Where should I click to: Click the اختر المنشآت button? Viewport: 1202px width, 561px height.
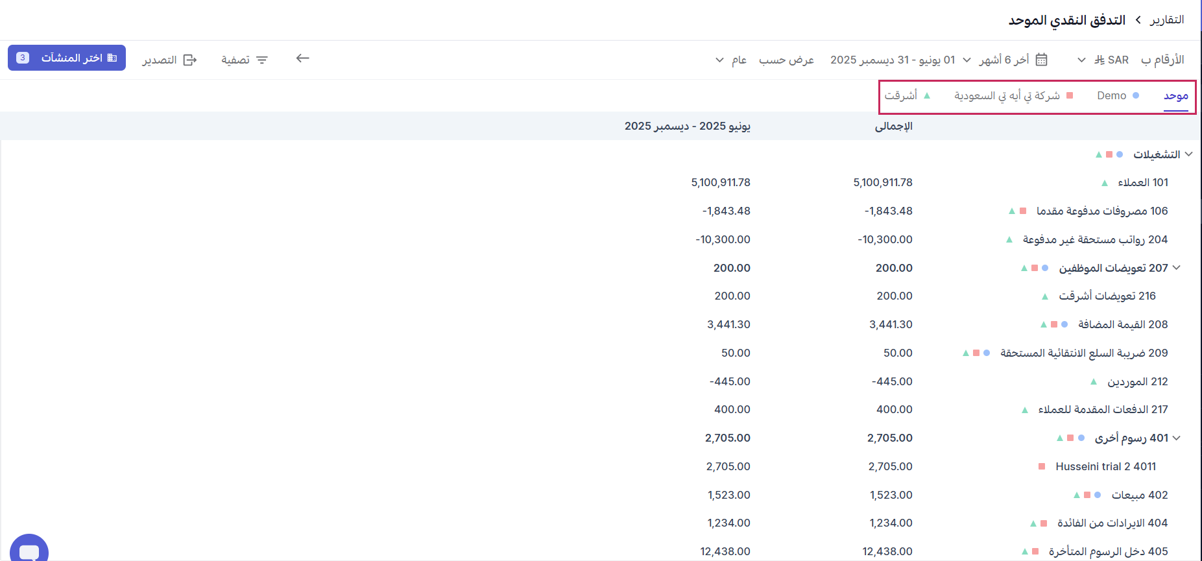click(x=67, y=58)
